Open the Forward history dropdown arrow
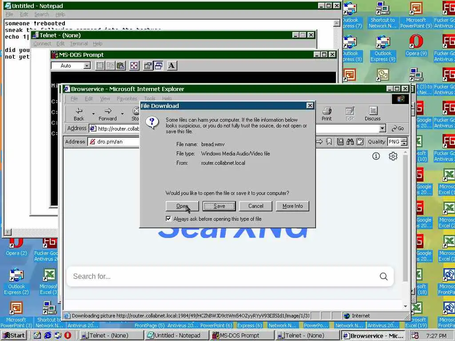The height and width of the screenshot is (341, 455). [123, 114]
